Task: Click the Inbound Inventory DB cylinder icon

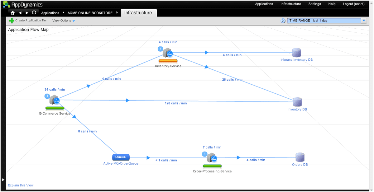Action: (296, 53)
